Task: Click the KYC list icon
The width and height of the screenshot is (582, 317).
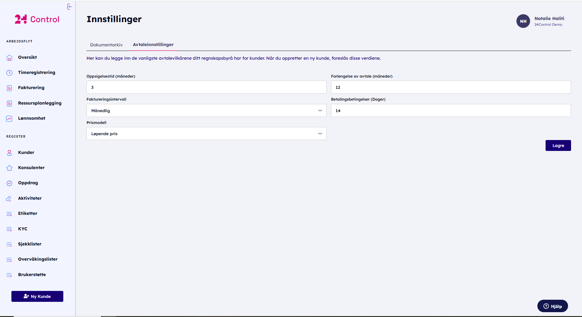Action: point(9,229)
